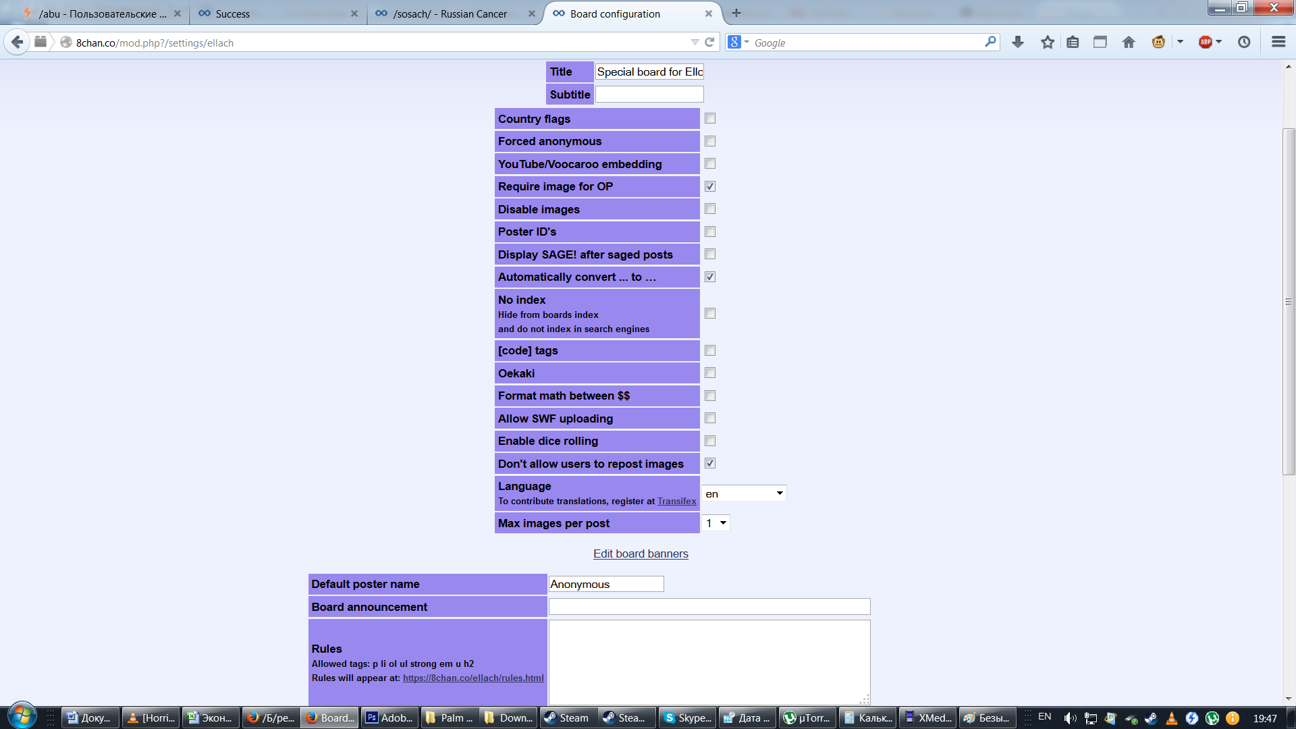This screenshot has height=729, width=1296.
Task: Go to the browser home page icon
Action: click(x=1129, y=42)
